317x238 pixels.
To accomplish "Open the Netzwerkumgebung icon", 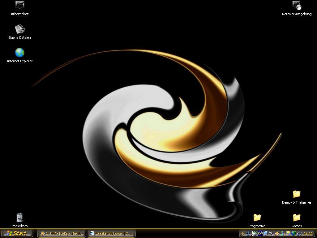I will click(x=297, y=5).
